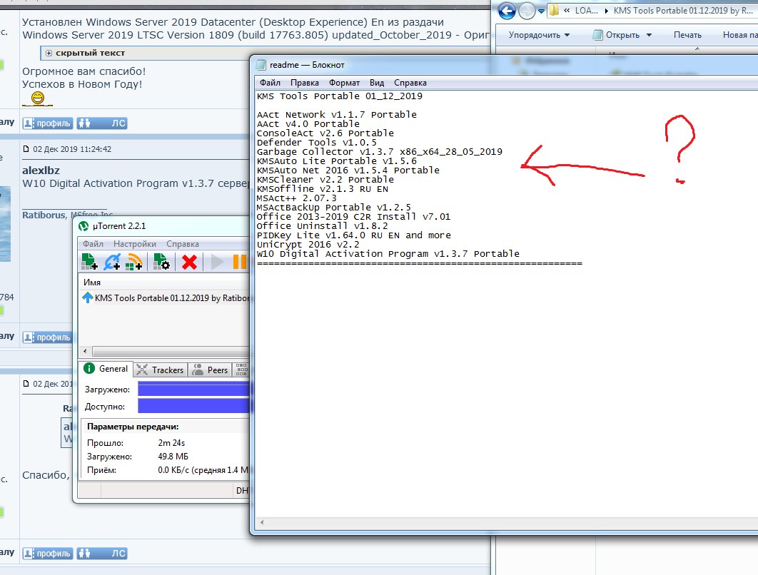The width and height of the screenshot is (758, 575).
Task: Click the blue upload arrow icon of the KMS Tools torrent
Action: [x=88, y=297]
